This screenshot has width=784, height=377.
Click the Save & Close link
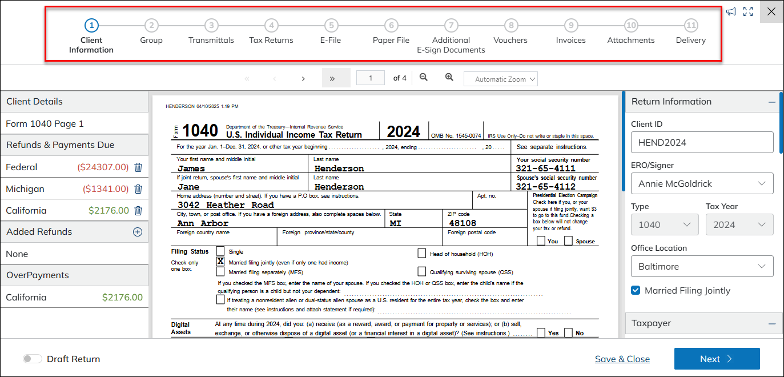(622, 359)
